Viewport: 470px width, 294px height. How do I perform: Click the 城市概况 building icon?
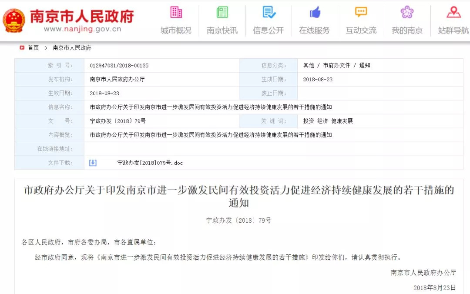click(176, 12)
